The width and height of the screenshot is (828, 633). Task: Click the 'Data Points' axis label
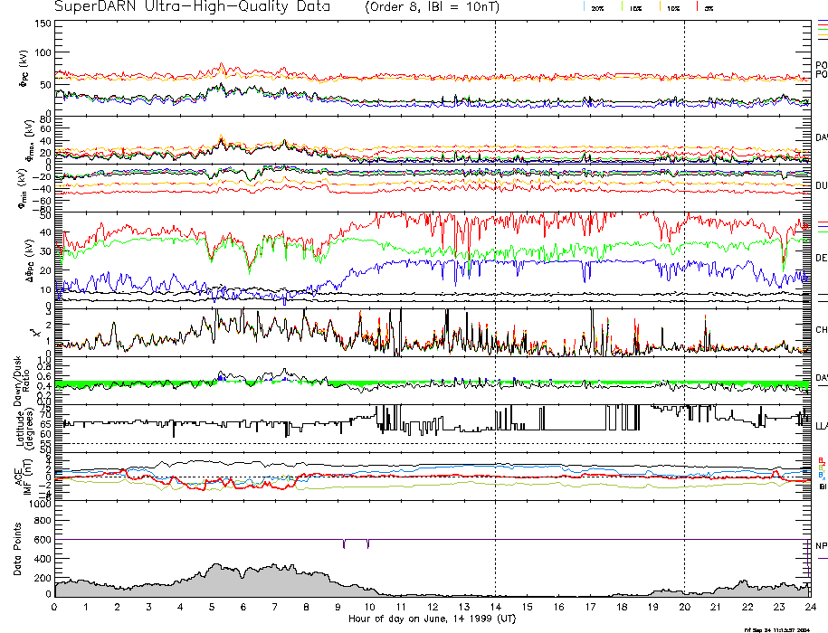pos(13,549)
